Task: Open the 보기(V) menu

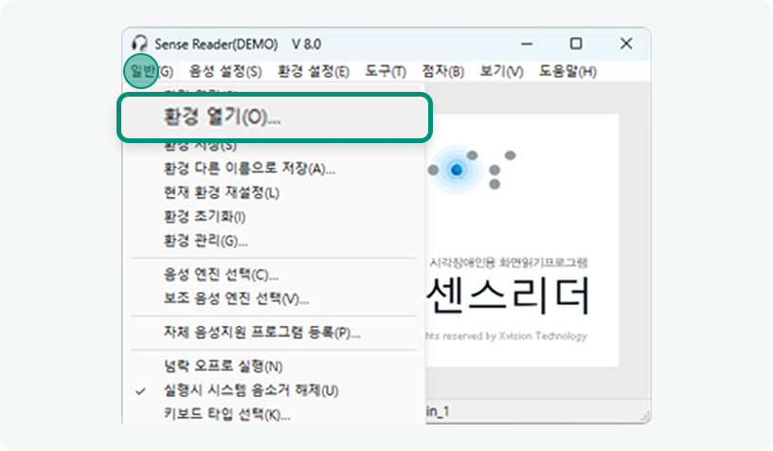Action: (x=501, y=71)
